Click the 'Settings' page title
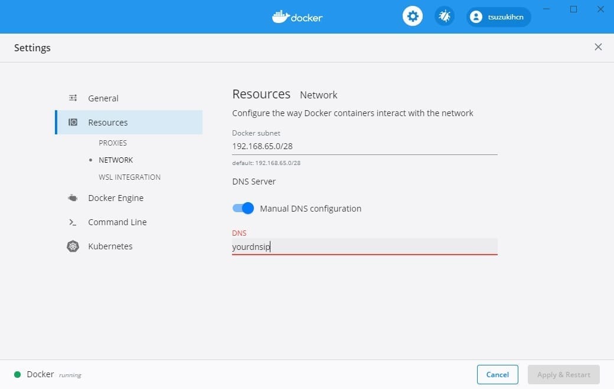The image size is (614, 389). pyautogui.click(x=32, y=48)
